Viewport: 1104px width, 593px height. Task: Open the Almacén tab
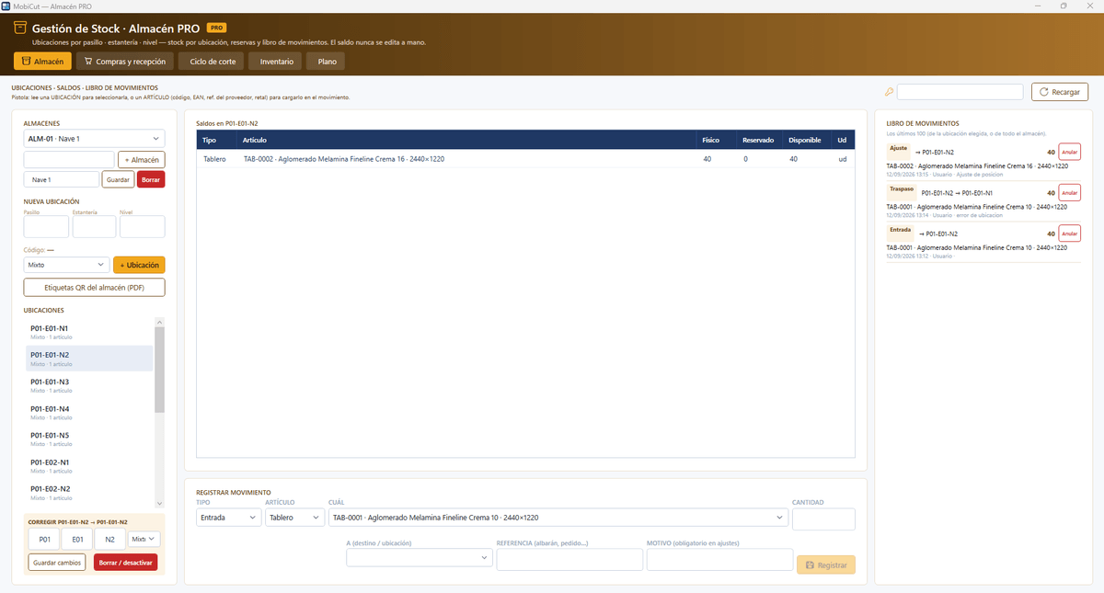pos(42,62)
